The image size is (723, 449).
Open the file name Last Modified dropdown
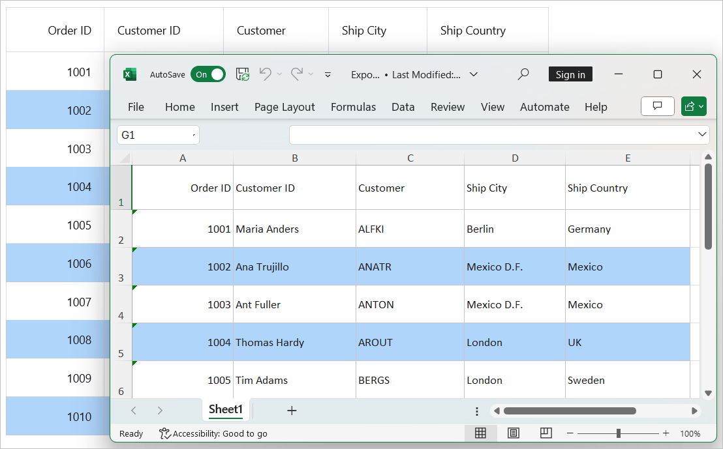point(474,74)
